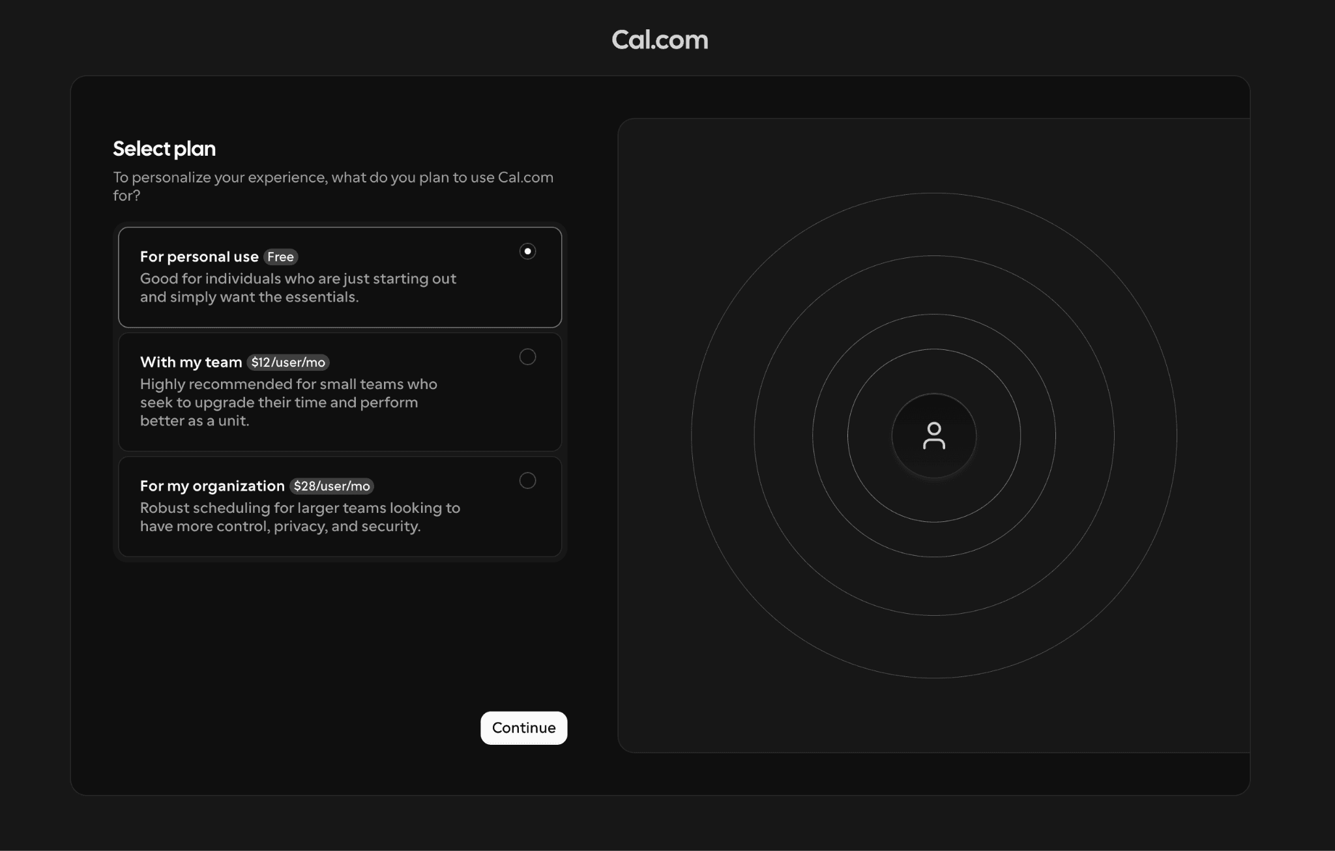Click the Continue button
This screenshot has width=1335, height=851.
523,728
